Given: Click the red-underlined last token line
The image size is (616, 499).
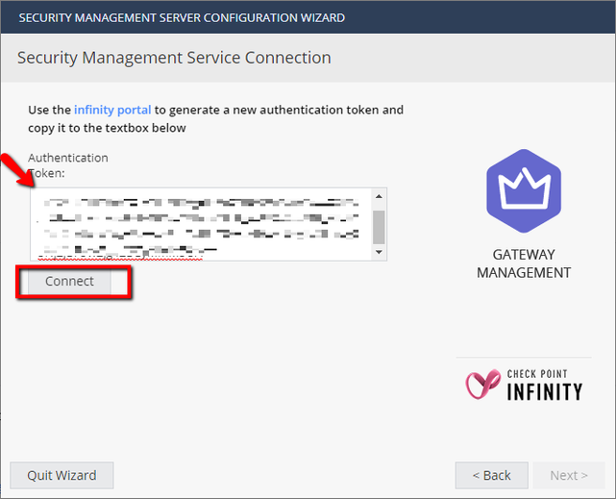Looking at the screenshot, I should tap(125, 255).
